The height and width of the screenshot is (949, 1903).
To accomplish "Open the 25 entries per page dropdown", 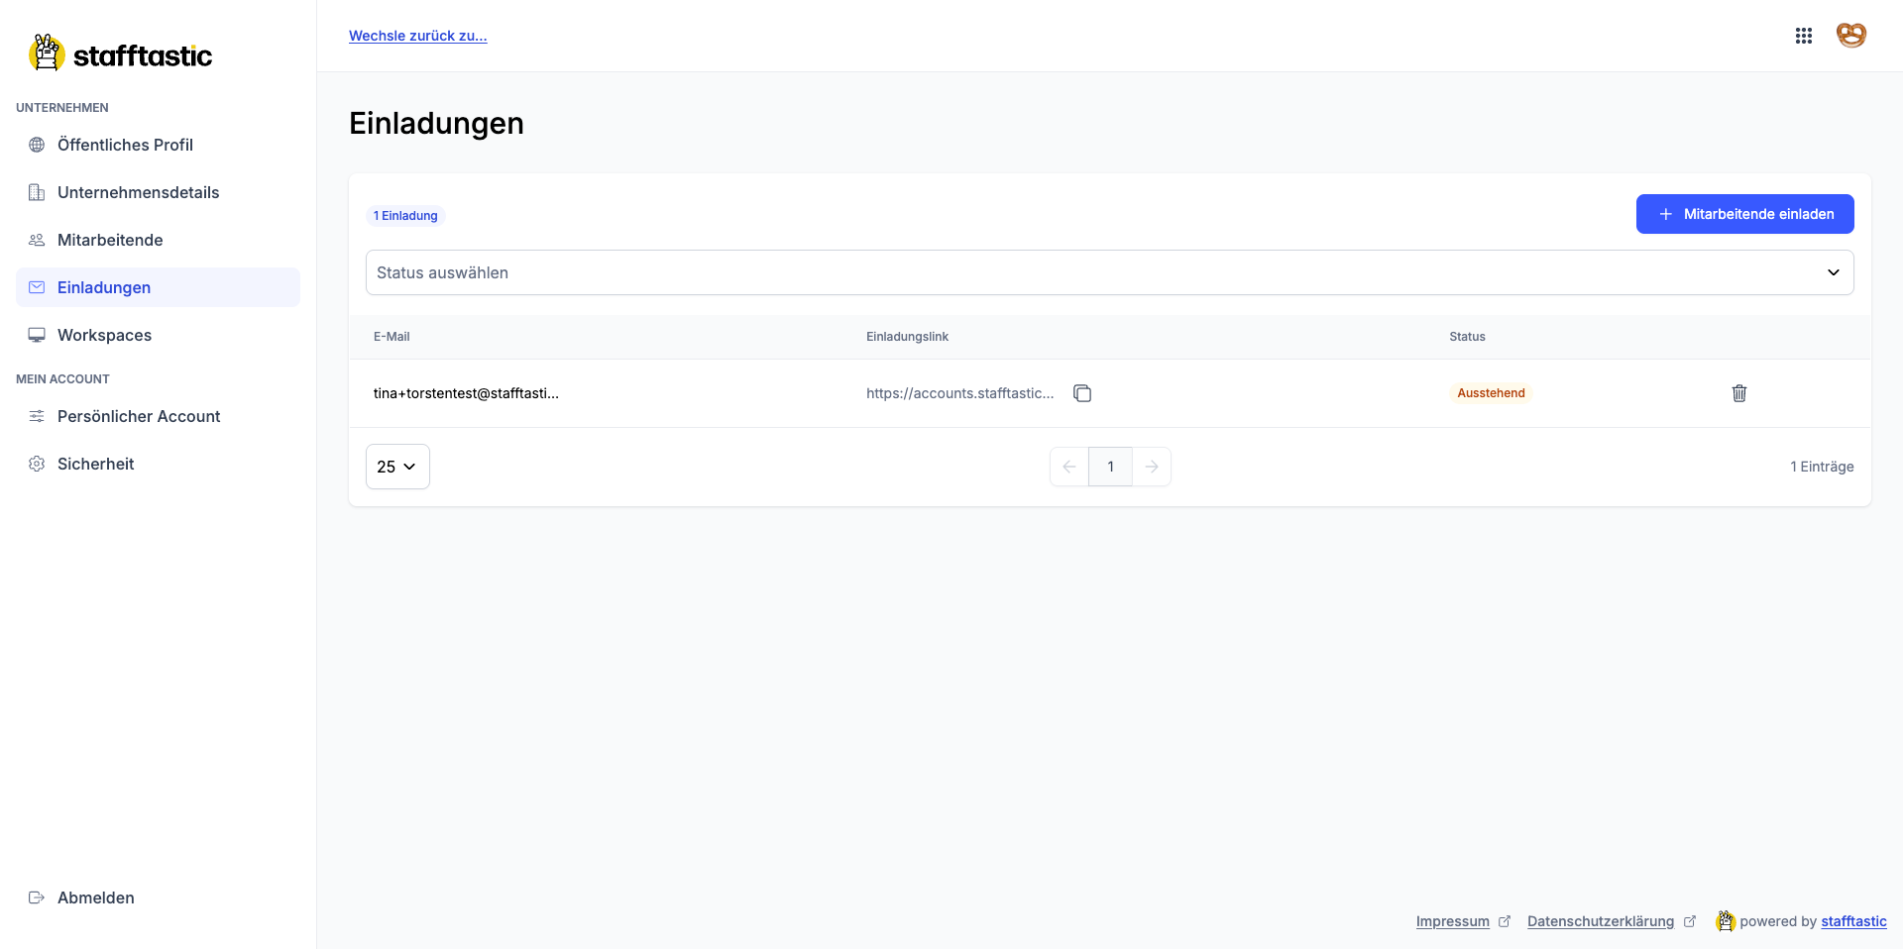I will click(x=397, y=467).
